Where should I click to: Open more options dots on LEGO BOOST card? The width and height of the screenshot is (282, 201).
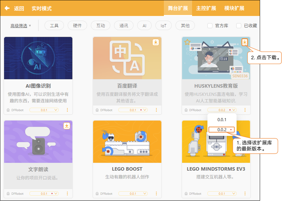coord(156,193)
